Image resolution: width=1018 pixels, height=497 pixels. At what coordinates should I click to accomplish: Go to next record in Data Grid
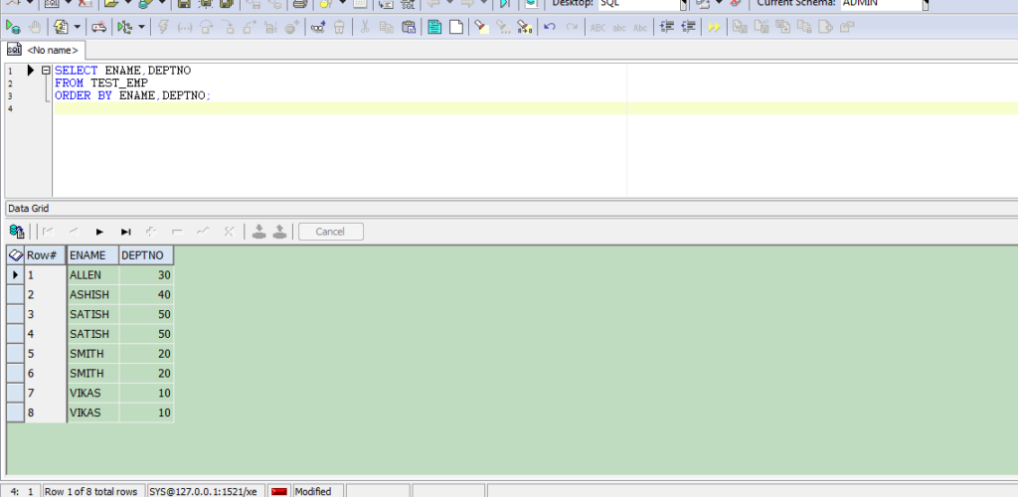(x=99, y=232)
